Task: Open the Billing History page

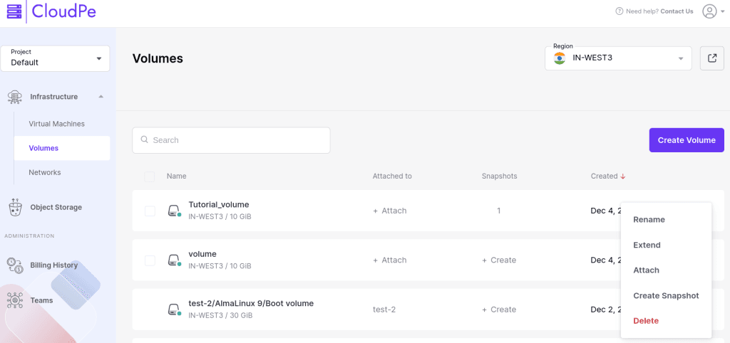Action: (54, 265)
